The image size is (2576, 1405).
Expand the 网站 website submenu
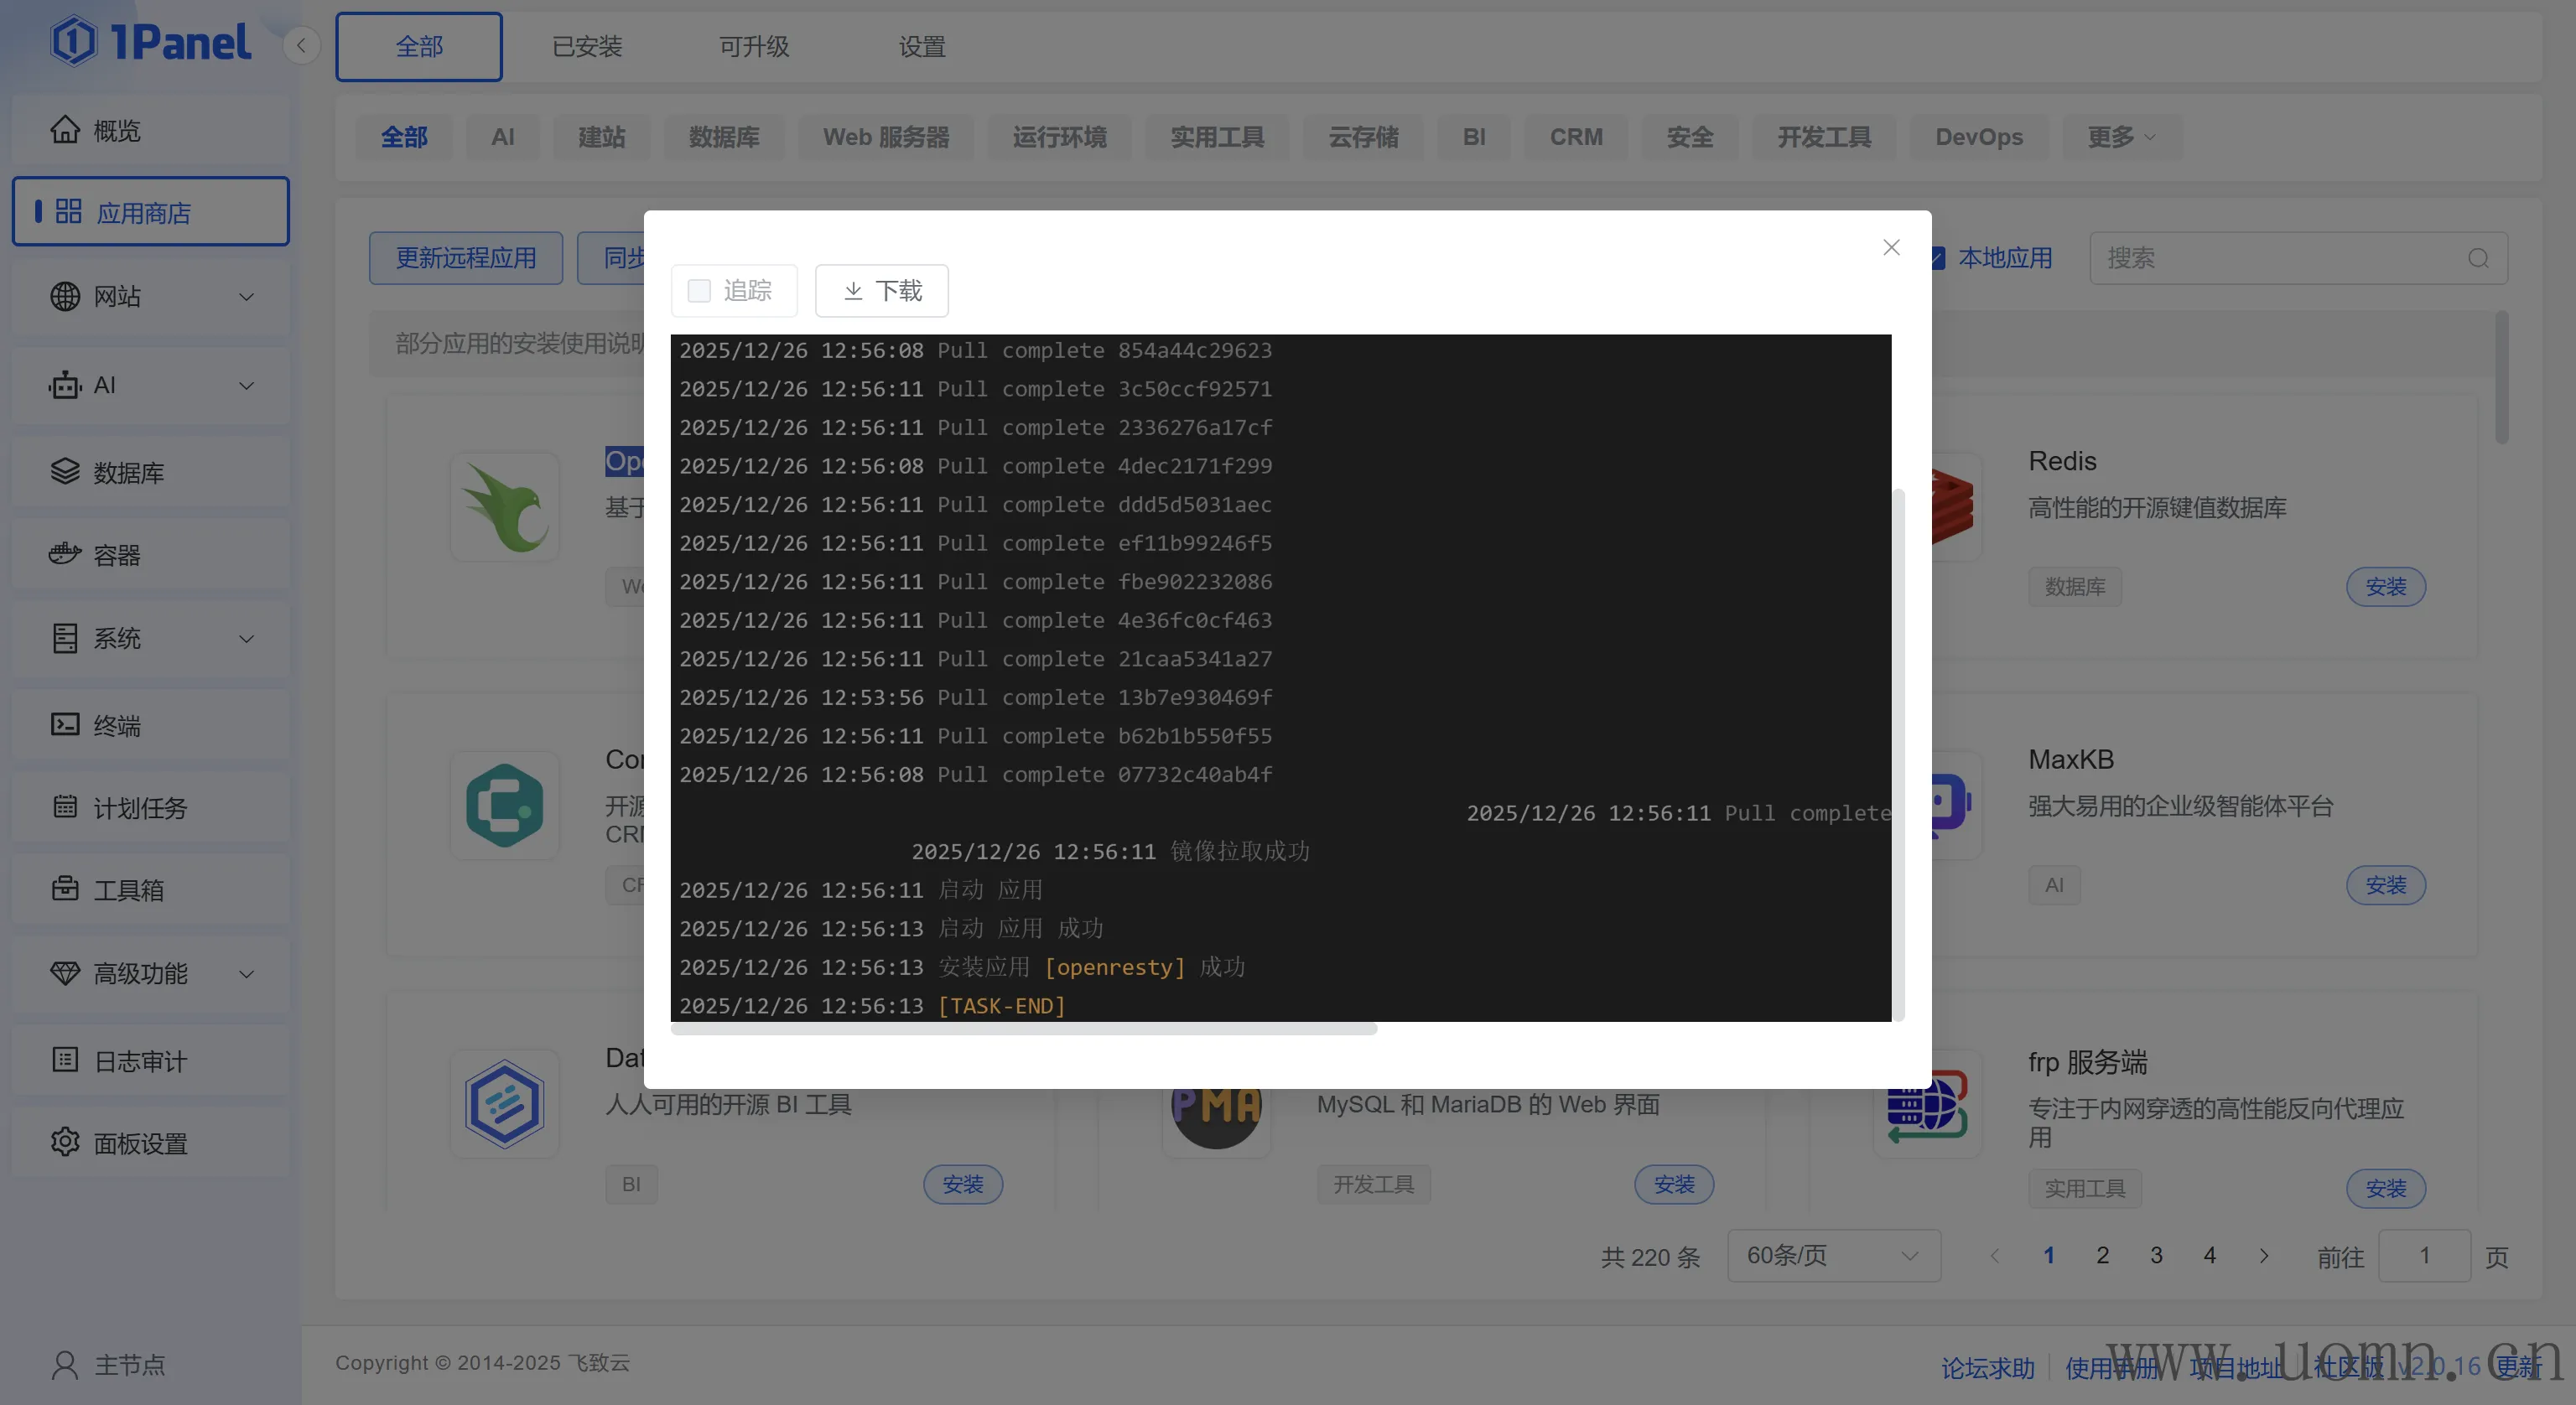point(246,297)
